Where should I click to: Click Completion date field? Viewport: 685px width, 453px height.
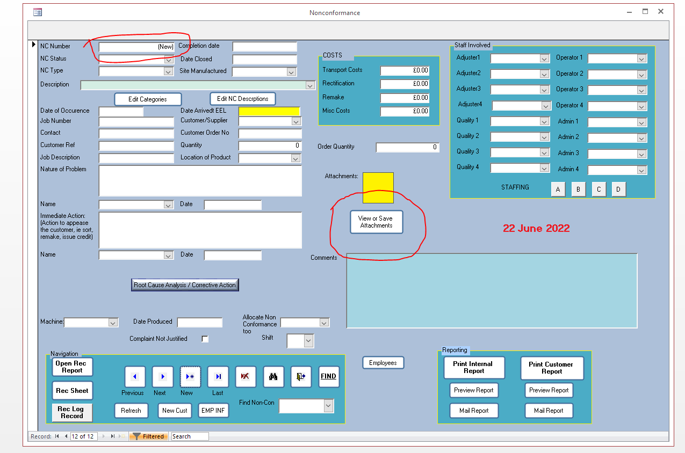click(x=265, y=47)
